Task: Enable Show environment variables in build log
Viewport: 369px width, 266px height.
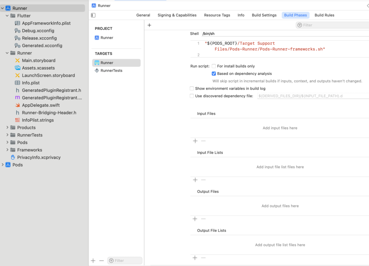Action: coord(192,88)
